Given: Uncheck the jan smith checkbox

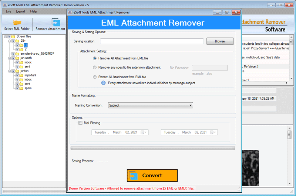Looking at the screenshot, I should click(13, 58).
